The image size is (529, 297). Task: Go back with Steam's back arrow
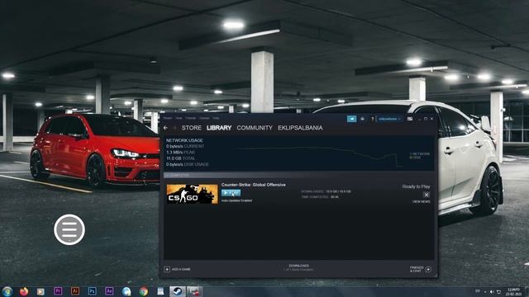[x=165, y=128]
